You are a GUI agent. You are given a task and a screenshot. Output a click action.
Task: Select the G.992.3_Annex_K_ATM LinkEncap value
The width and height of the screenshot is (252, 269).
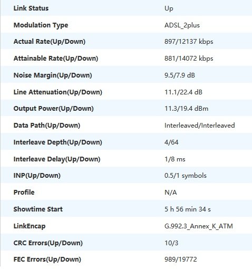(x=199, y=226)
